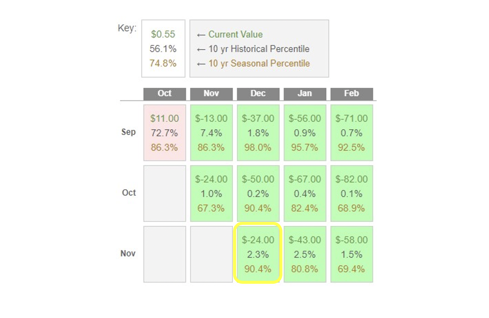489x318 pixels.
Task: Click the 10 yr Seasonal Percentile legend label
Action: pyautogui.click(x=259, y=63)
